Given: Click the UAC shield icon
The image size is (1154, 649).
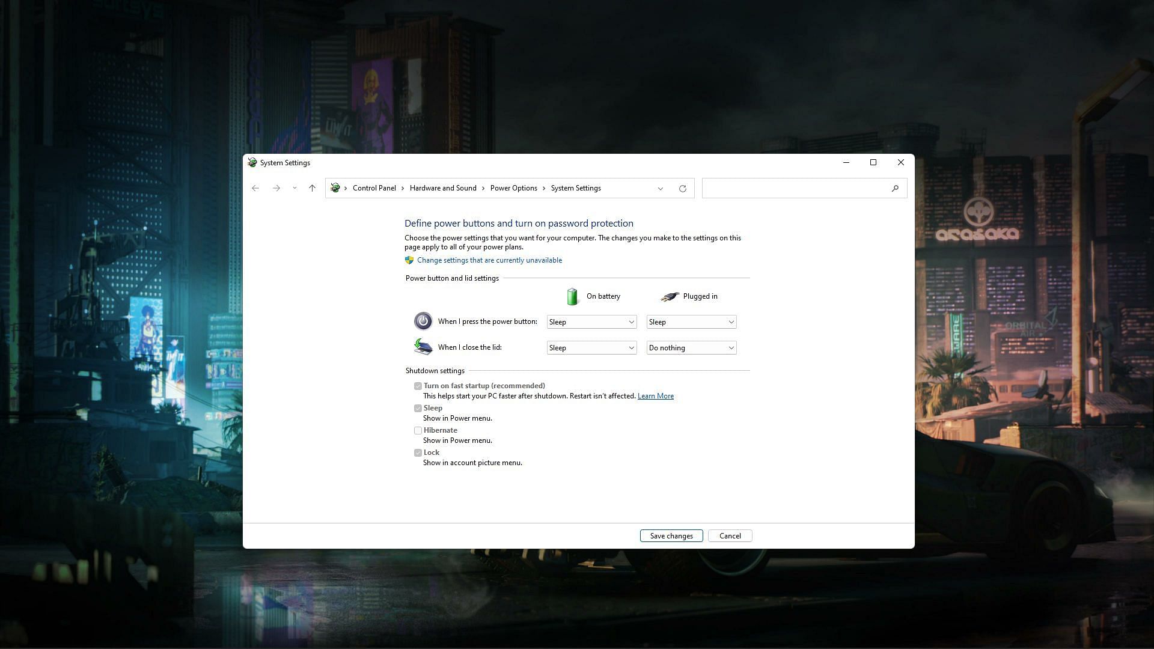Looking at the screenshot, I should pos(409,260).
